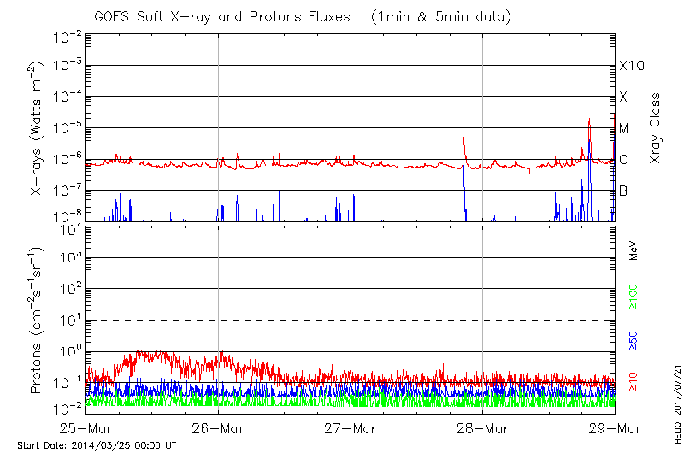Image resolution: width=684 pixels, height=453 pixels.
Task: Select the M class label on right axis
Action: (624, 129)
